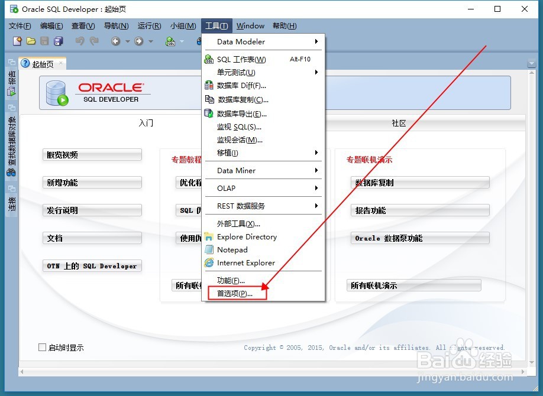Click the 所有联机演示 button
This screenshot has width=543, height=396.
[414, 285]
